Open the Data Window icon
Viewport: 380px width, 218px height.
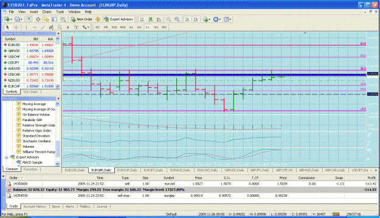pyautogui.click(x=38, y=19)
